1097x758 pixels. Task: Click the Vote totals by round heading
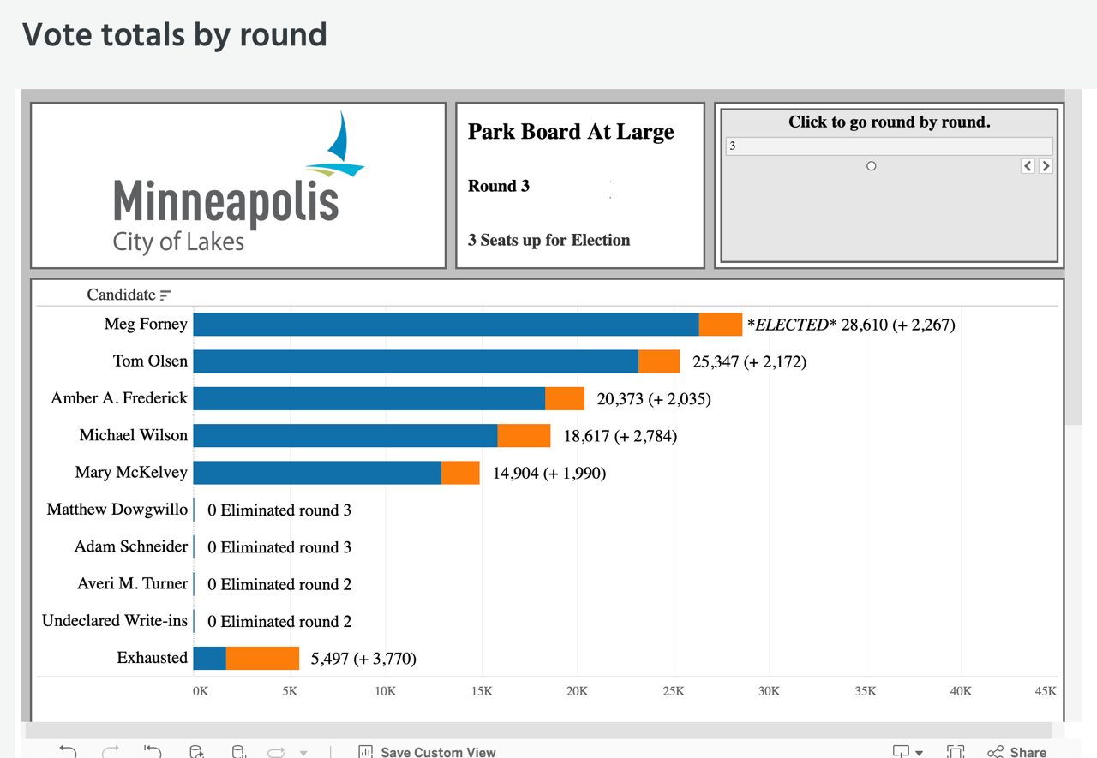(x=175, y=34)
